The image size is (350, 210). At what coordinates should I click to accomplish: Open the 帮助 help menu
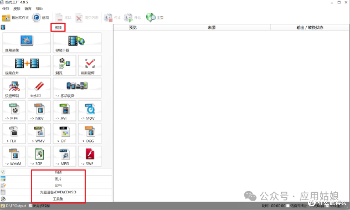(39, 9)
